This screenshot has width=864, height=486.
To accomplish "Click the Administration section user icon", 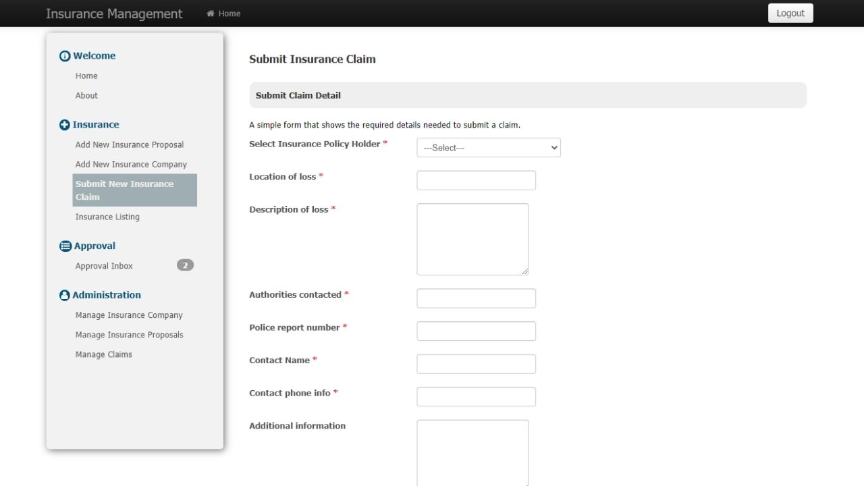I will (x=65, y=296).
